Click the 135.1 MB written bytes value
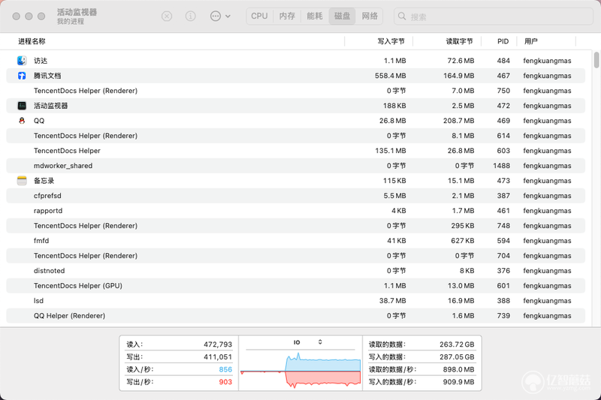 pos(390,151)
